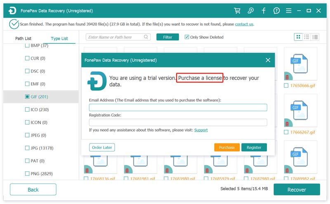The image size is (330, 204).
Task: Switch to the Path List tab
Action: coord(23,38)
